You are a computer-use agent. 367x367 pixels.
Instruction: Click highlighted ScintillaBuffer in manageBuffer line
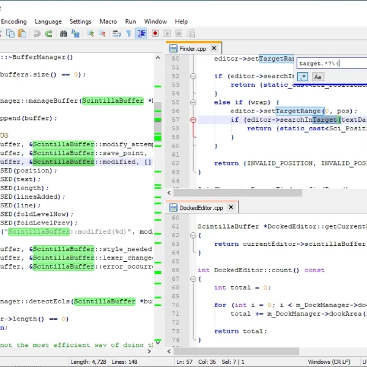(113, 101)
